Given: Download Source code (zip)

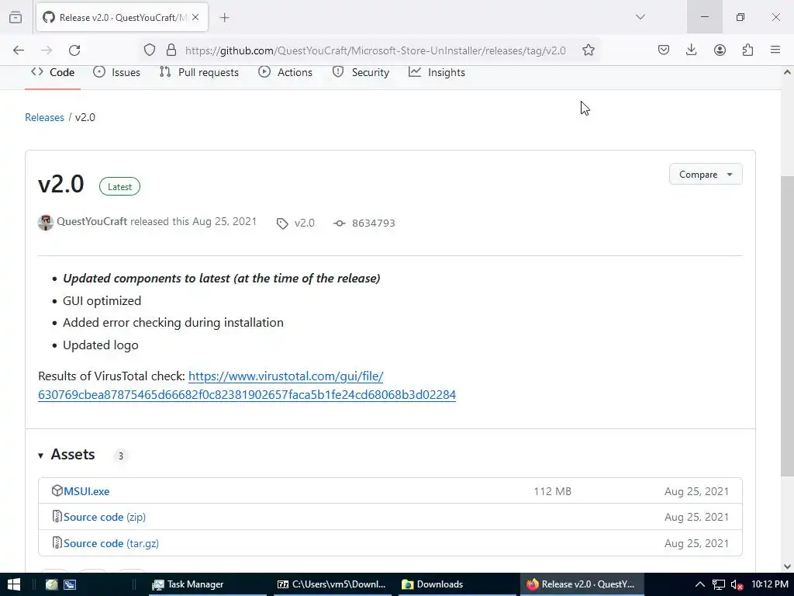Looking at the screenshot, I should pyautogui.click(x=105, y=517).
